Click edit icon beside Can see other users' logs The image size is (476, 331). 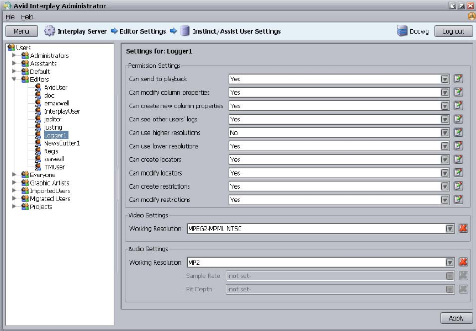click(x=458, y=119)
